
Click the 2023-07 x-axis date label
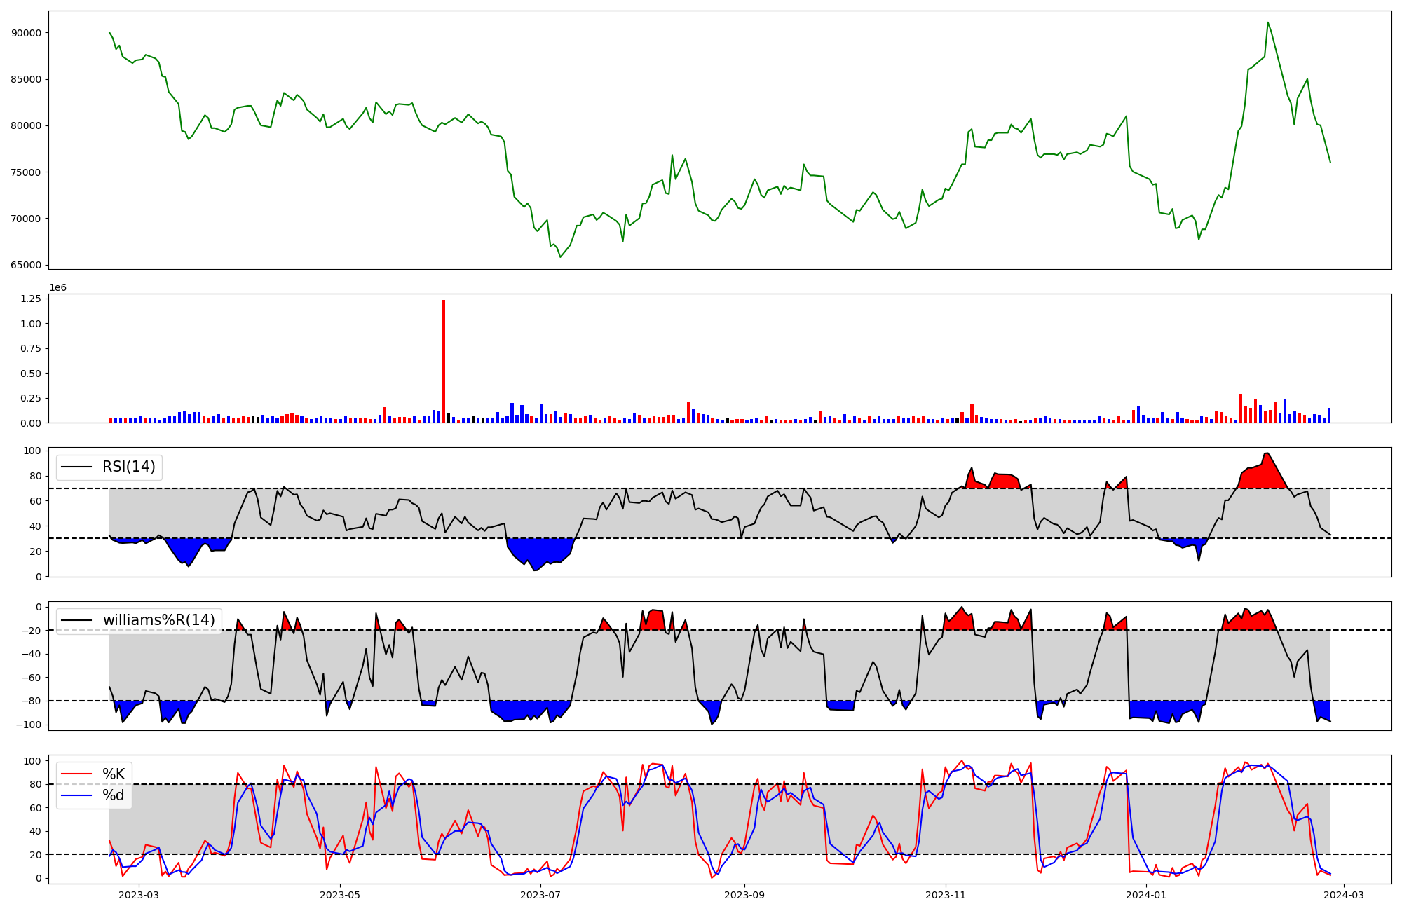pyautogui.click(x=541, y=894)
